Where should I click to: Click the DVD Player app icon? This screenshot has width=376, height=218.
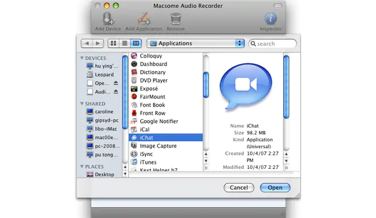pos(134,80)
